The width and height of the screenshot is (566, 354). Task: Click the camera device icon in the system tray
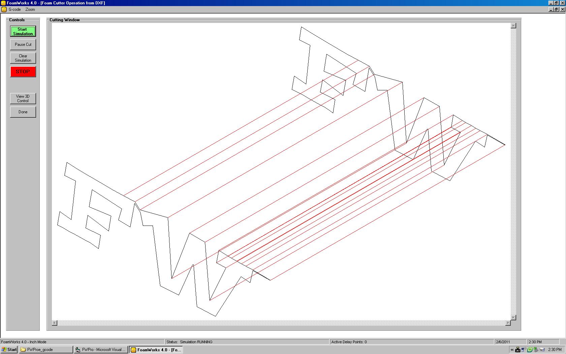pos(518,350)
